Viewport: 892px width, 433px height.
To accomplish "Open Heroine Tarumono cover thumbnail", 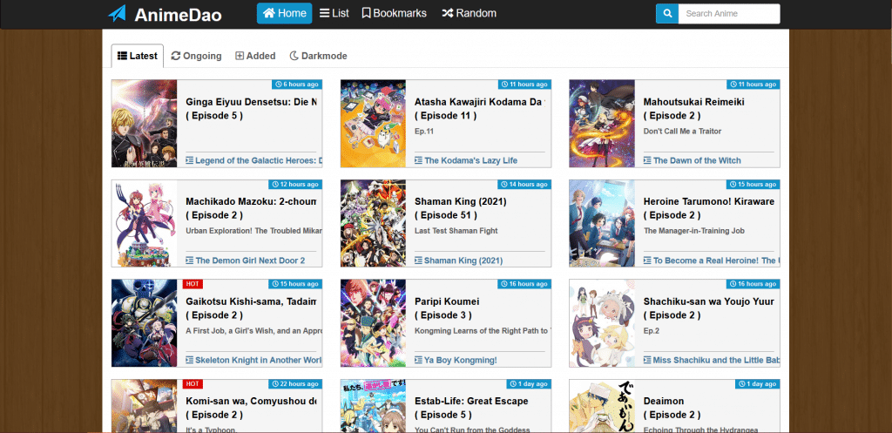I will [602, 223].
